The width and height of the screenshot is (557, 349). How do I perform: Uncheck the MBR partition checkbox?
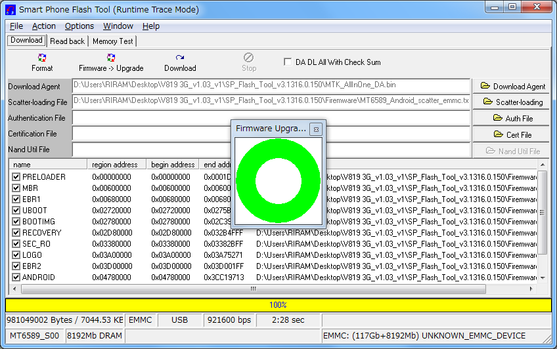point(16,188)
